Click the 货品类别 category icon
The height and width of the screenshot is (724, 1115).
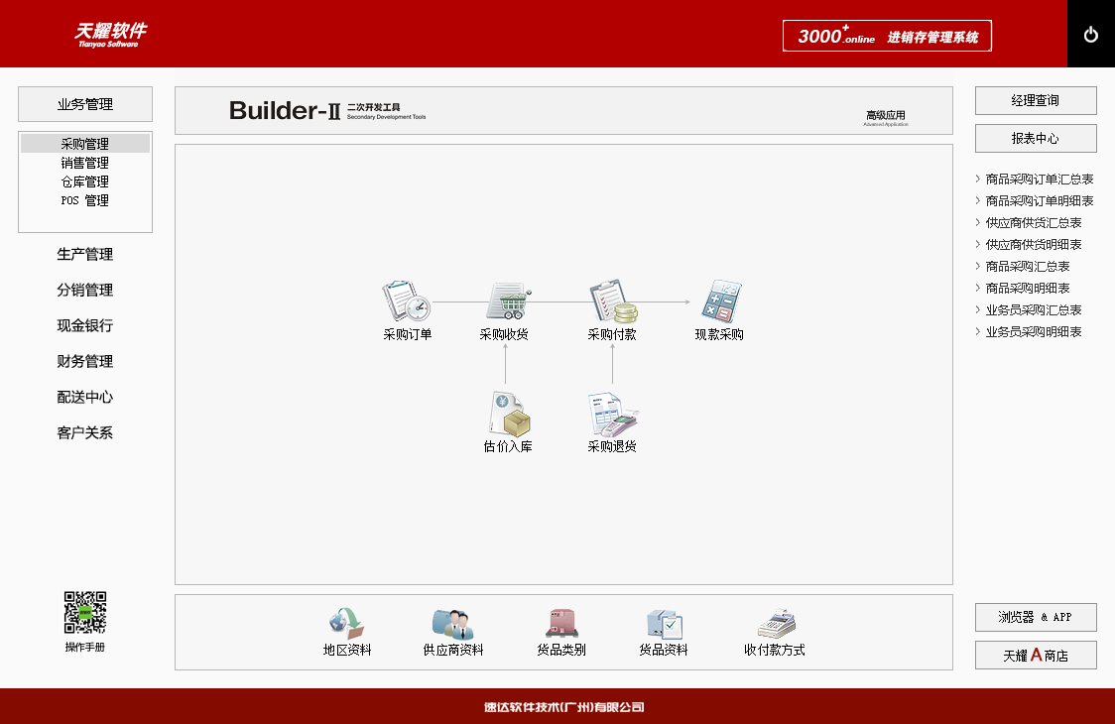[x=561, y=623]
